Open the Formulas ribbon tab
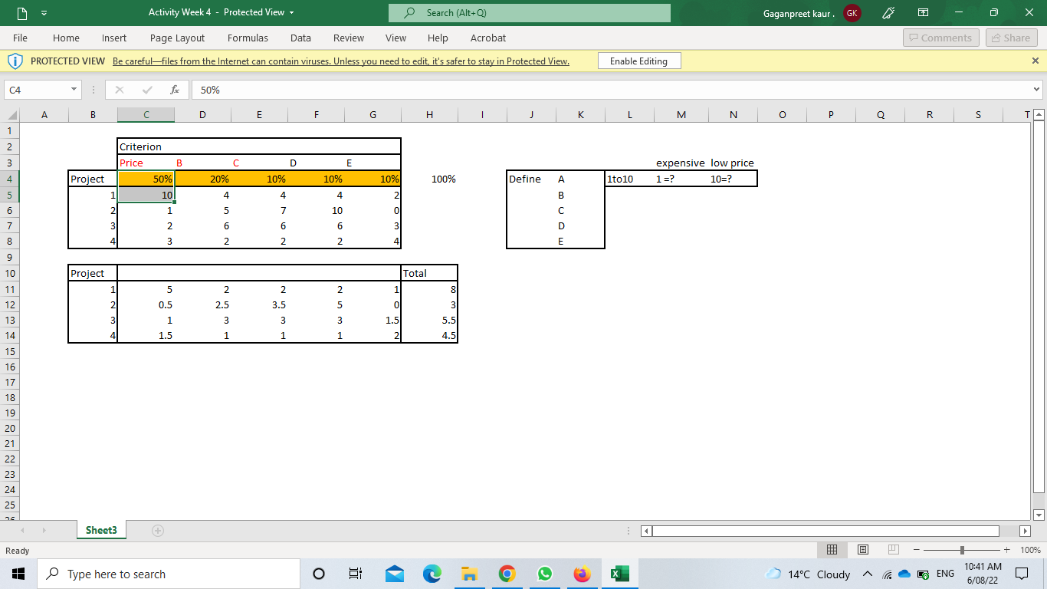The image size is (1047, 589). tap(248, 38)
